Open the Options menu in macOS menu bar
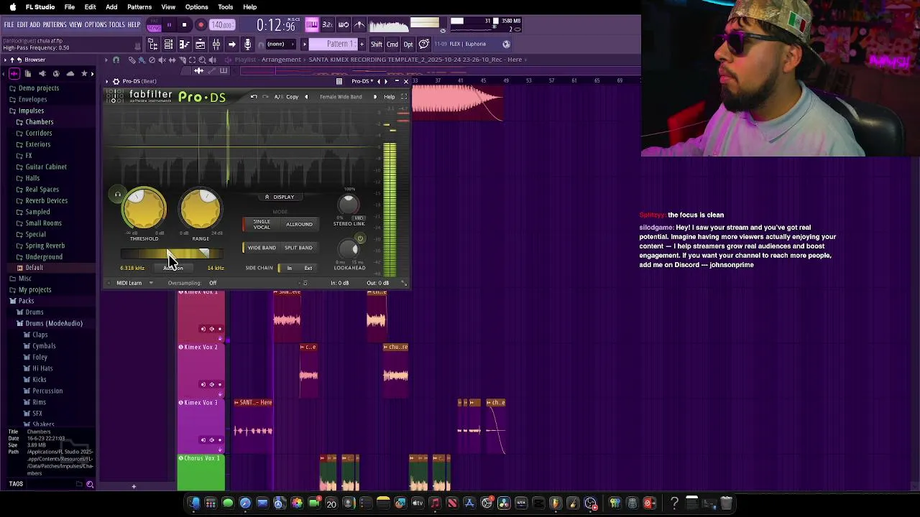Viewport: 920px width, 517px height. point(196,7)
